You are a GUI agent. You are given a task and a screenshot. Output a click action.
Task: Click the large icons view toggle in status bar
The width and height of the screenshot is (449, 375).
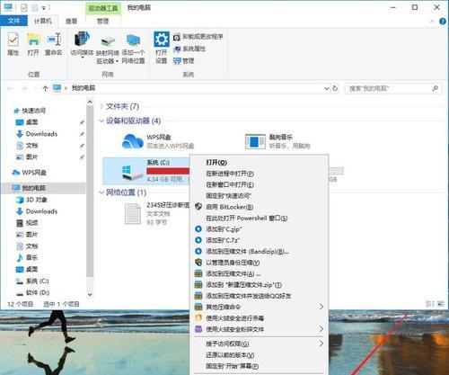click(441, 304)
